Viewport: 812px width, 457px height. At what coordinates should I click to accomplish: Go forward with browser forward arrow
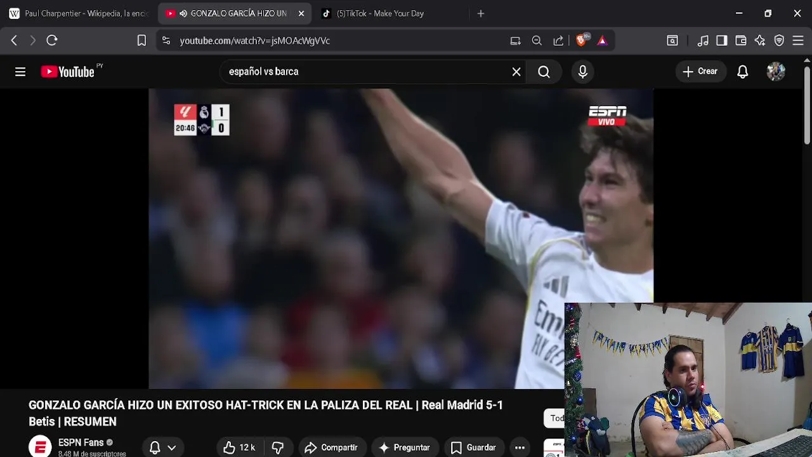[33, 41]
